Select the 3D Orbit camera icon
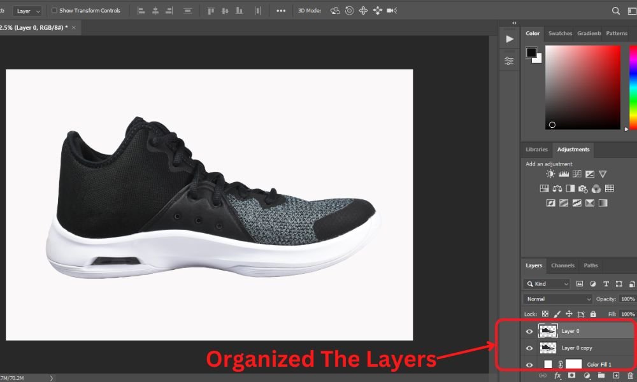Image resolution: width=637 pixels, height=382 pixels. (x=335, y=11)
